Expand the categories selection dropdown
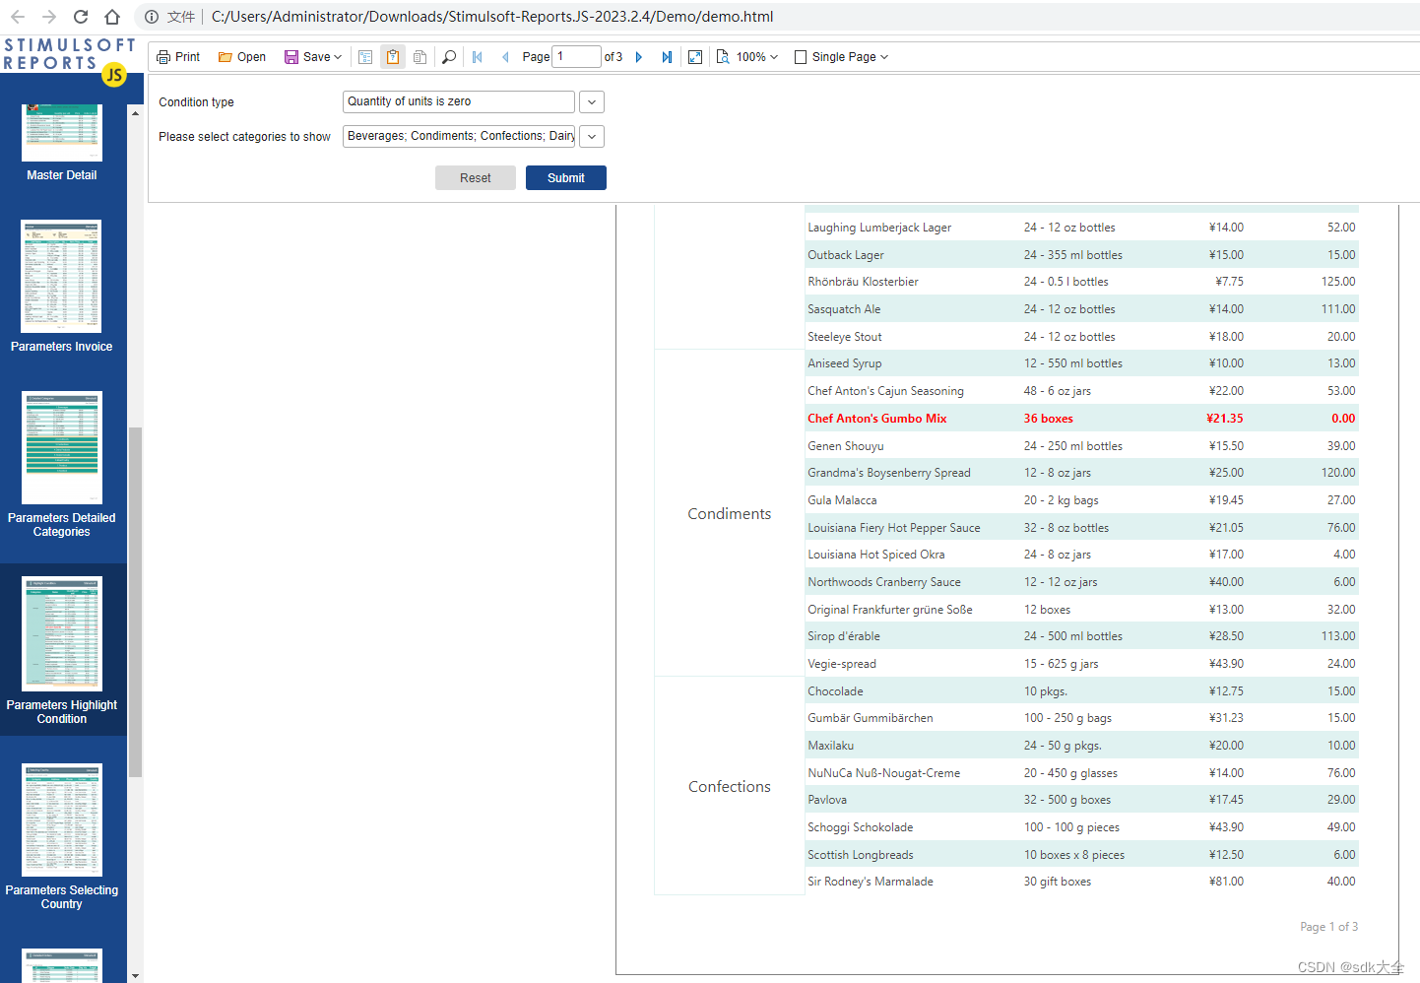Screen dimensions: 1420x983 point(591,136)
